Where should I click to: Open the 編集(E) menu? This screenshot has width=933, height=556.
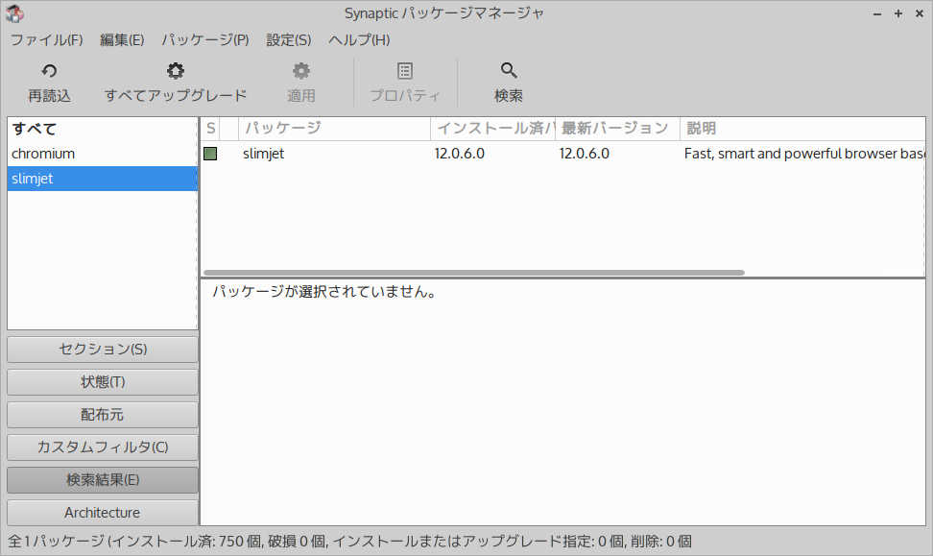pos(121,39)
